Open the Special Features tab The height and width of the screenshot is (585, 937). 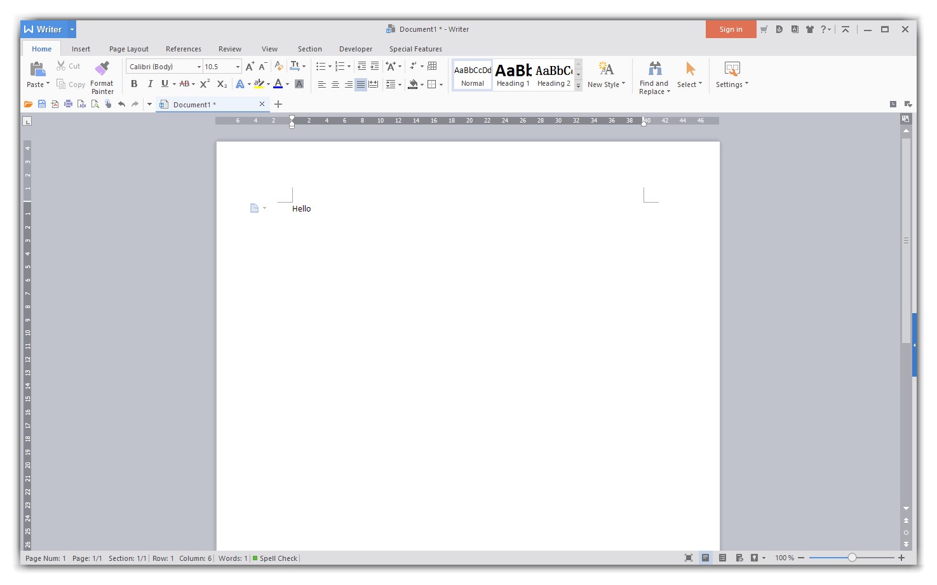click(x=415, y=49)
